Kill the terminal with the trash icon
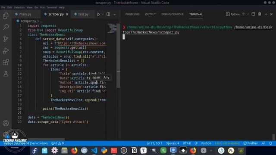The width and height of the screenshot is (276, 155). tap(260, 14)
